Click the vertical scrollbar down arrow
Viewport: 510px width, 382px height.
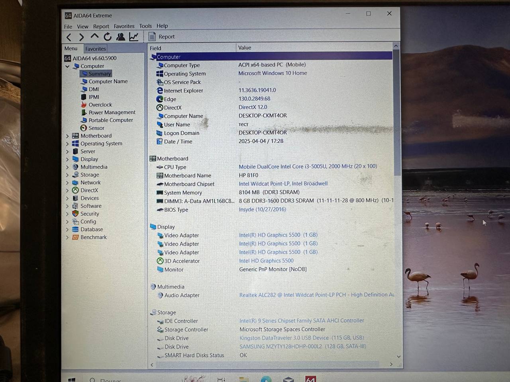click(x=398, y=357)
